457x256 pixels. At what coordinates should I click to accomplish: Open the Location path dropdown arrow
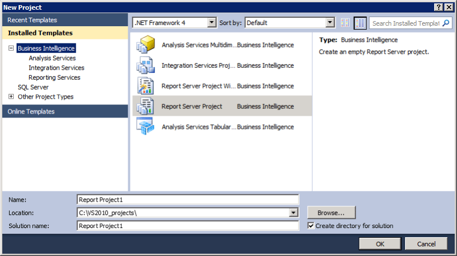(x=293, y=213)
